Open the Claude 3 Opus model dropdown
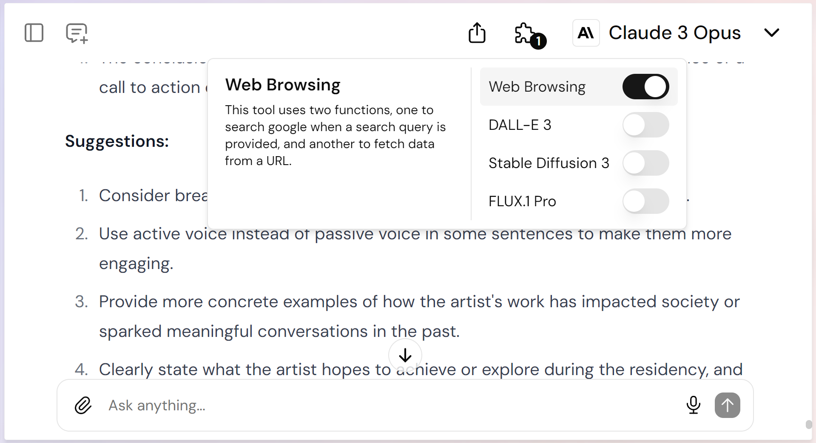This screenshot has height=443, width=816. pyautogui.click(x=674, y=33)
